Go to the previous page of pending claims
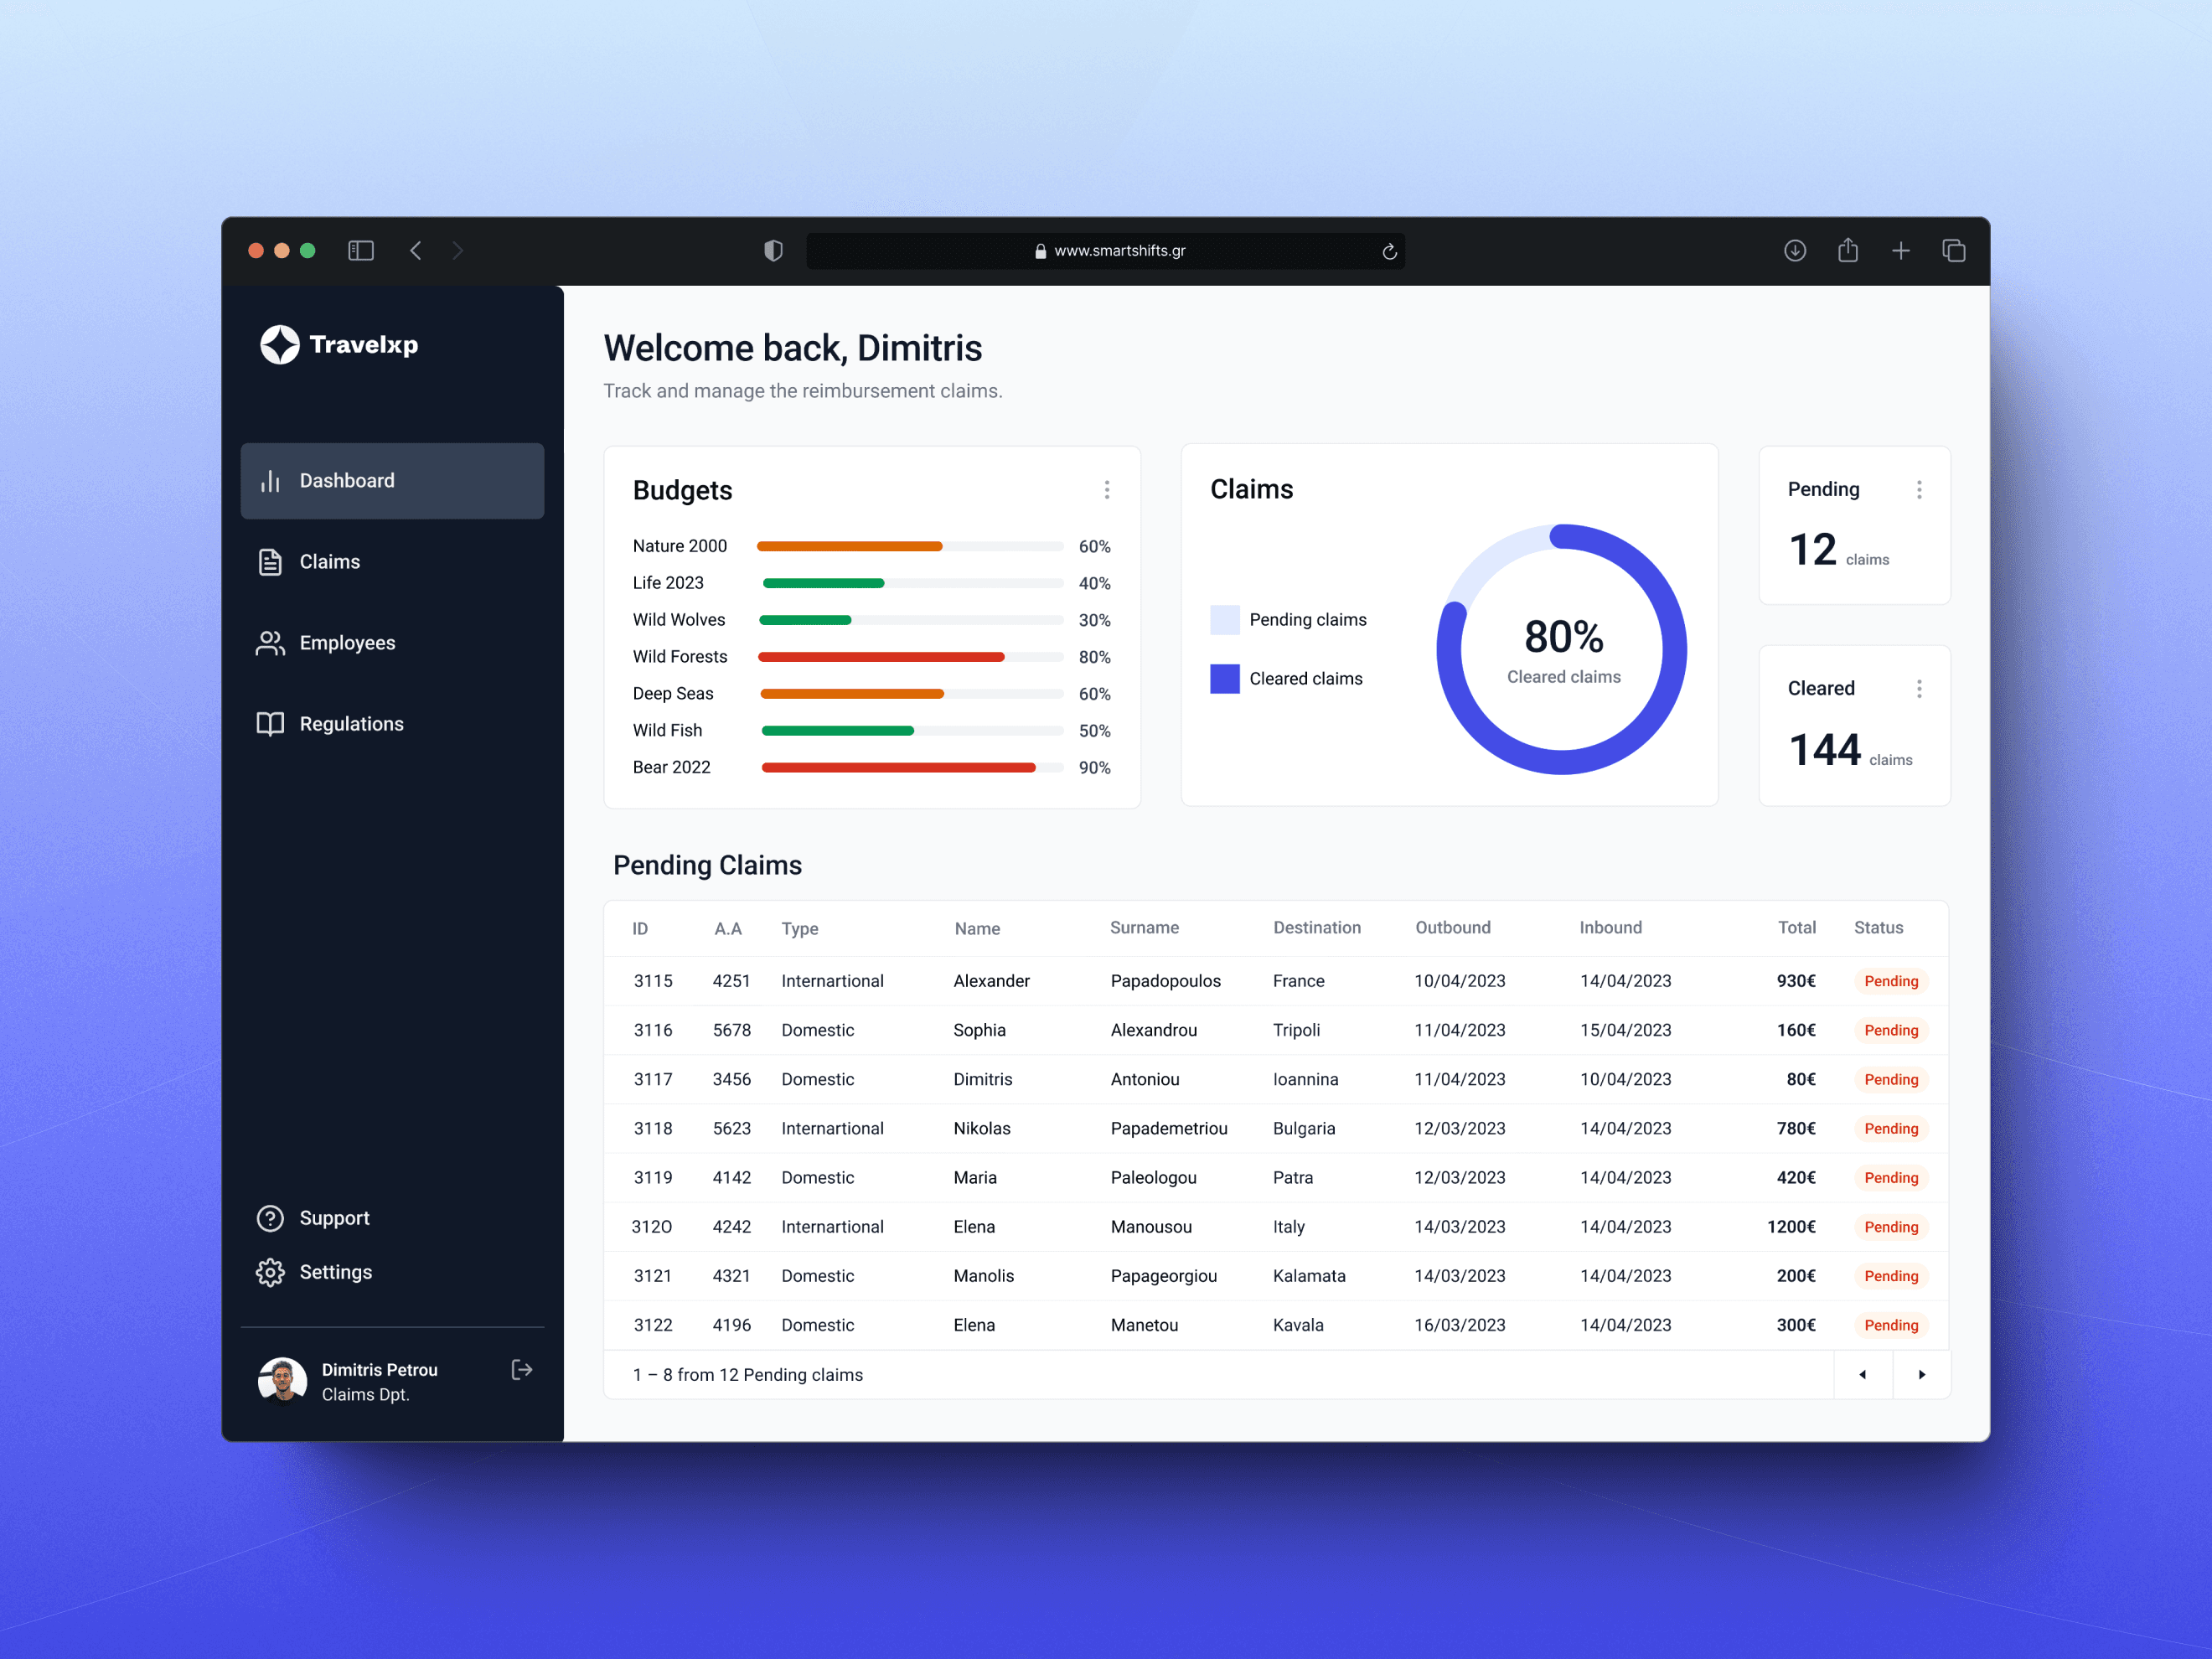Screen dimensions: 2212x1659 click(1863, 1375)
